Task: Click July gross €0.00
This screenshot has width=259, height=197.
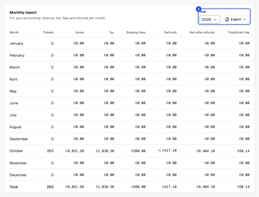Action: pyautogui.click(x=79, y=115)
